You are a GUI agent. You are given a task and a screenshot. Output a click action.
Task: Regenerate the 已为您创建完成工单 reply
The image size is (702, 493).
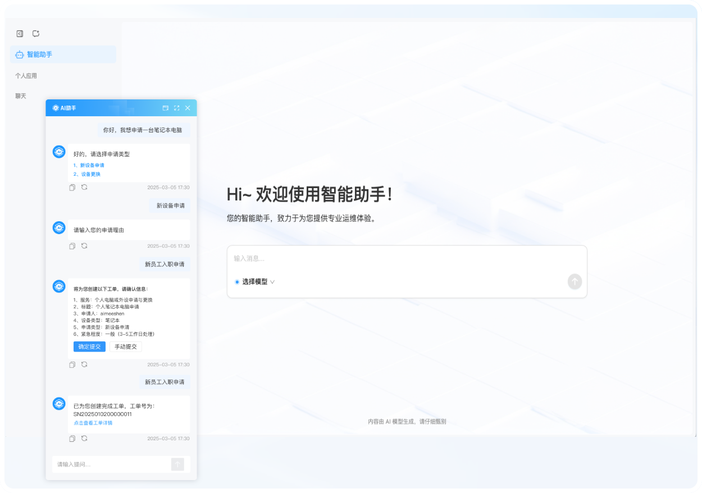tap(84, 438)
